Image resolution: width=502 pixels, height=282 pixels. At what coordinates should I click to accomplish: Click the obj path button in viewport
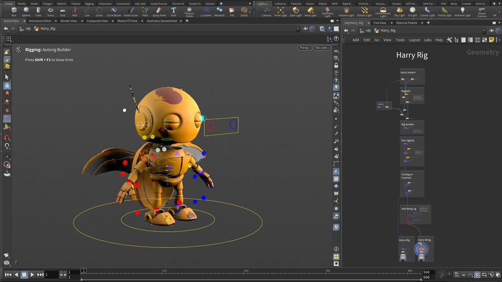[25, 28]
